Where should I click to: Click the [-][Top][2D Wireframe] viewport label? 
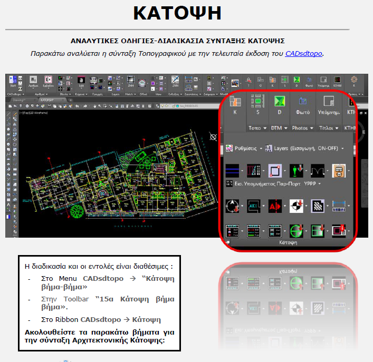pyautogui.click(x=34, y=113)
